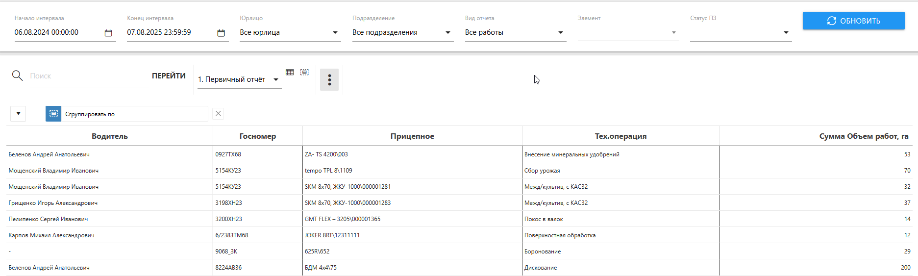Click the blue group-by icon
The height and width of the screenshot is (276, 918).
(53, 114)
